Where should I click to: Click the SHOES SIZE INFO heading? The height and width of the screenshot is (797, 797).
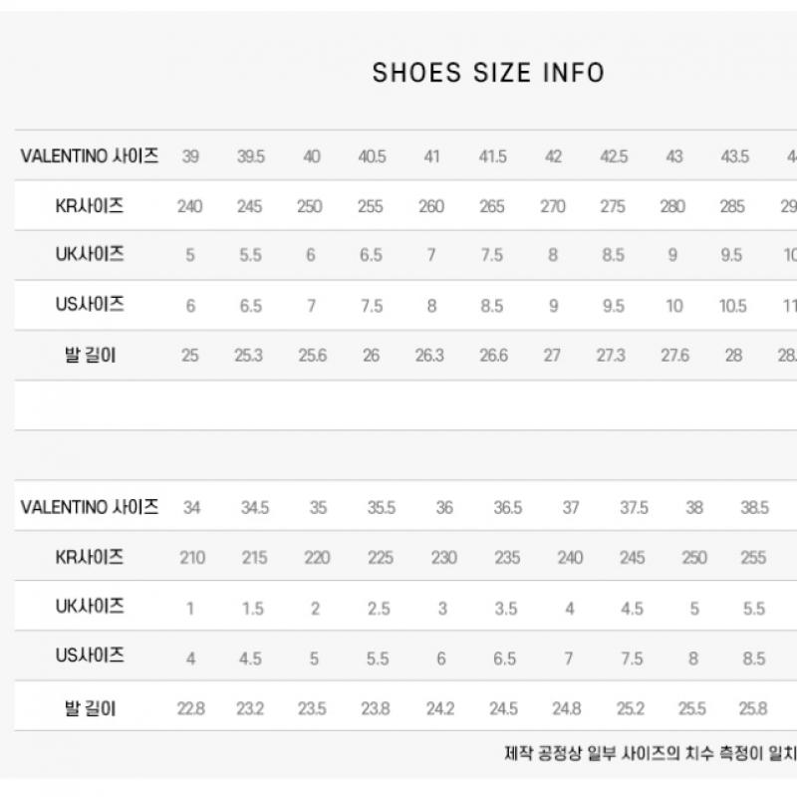(488, 73)
